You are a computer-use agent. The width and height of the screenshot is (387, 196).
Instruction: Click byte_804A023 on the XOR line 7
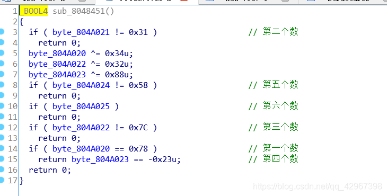pos(57,75)
